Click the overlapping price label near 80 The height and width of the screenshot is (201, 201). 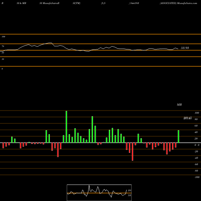coord(188,118)
